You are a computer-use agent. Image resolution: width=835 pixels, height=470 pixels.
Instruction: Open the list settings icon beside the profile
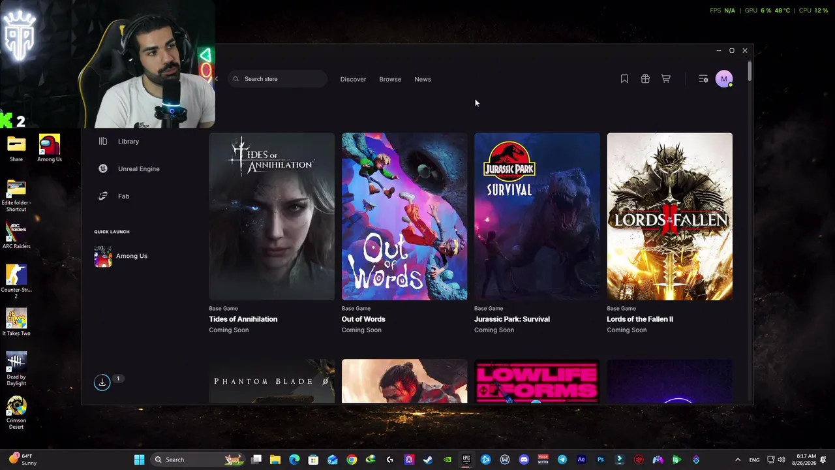(703, 79)
